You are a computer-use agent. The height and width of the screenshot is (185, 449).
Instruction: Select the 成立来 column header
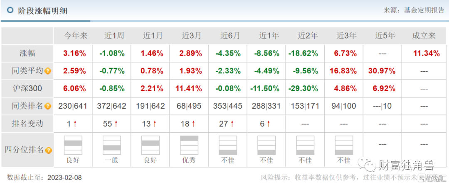pyautogui.click(x=424, y=36)
